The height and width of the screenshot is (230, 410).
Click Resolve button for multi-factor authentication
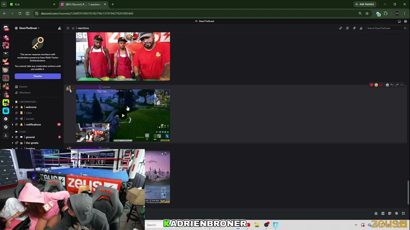pyautogui.click(x=38, y=76)
